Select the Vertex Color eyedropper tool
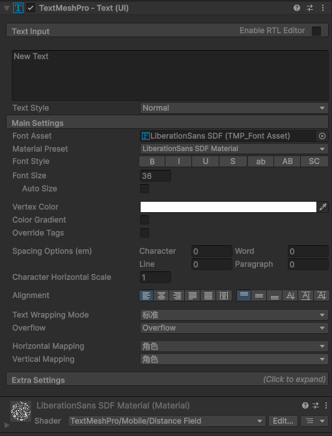 coord(323,207)
